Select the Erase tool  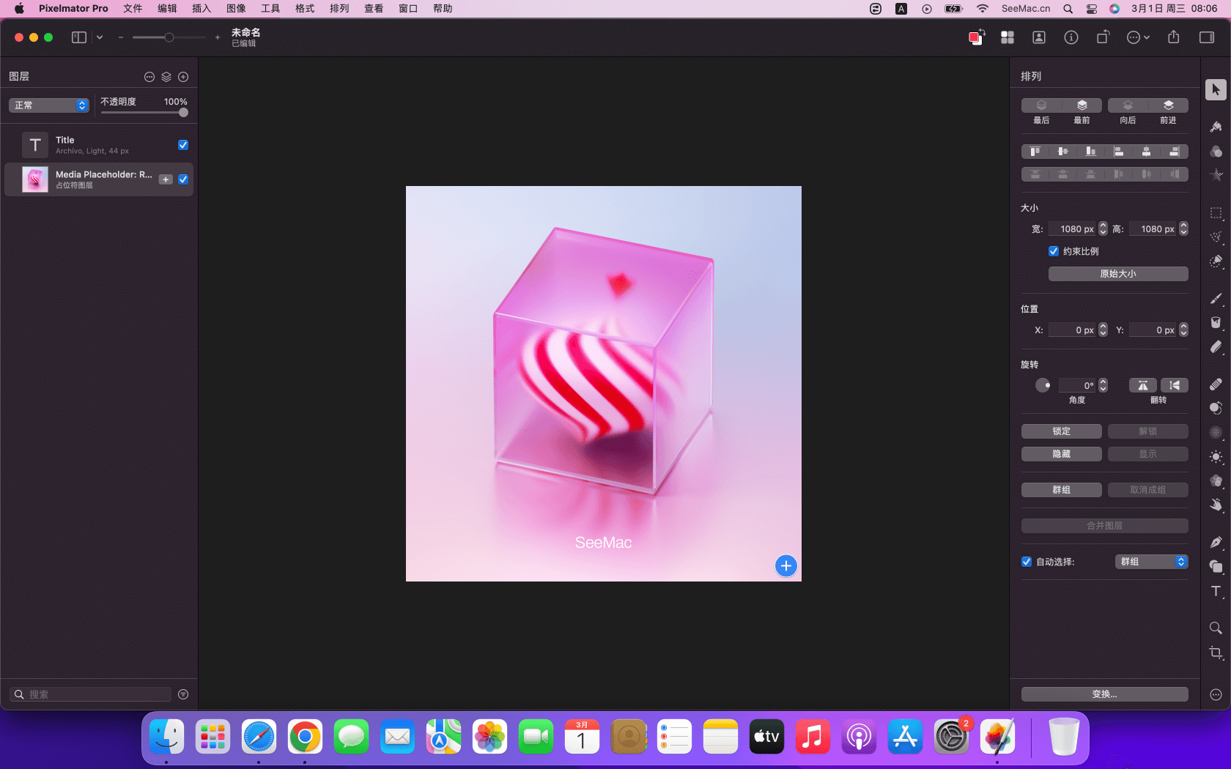(1216, 346)
